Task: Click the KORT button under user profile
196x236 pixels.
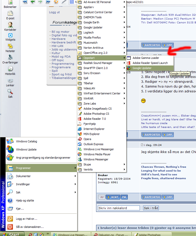Action: coord(113,197)
